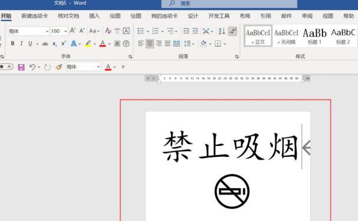This screenshot has height=221, width=358.
Task: Toggle character shading button
Action: click(x=117, y=43)
